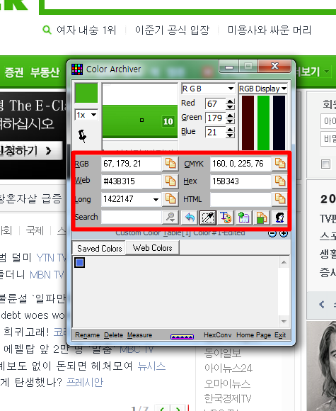Tick the checkbox in the webpage login panel
Image resolution: width=336 pixels, height=411 pixels.
pyautogui.click(x=326, y=164)
